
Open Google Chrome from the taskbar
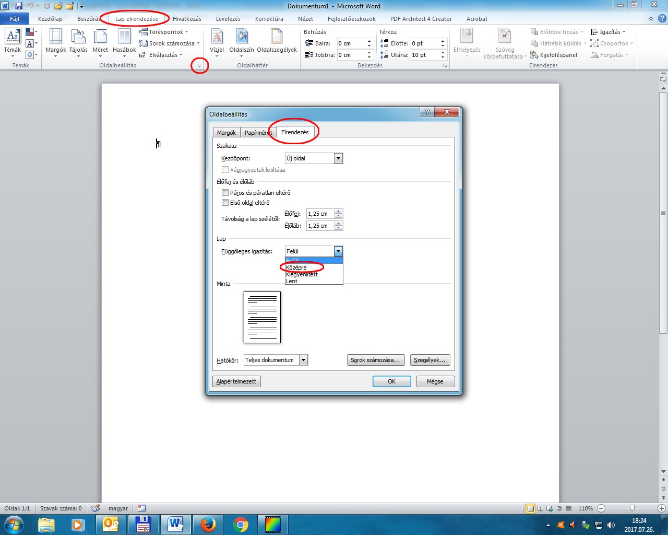pos(241,525)
